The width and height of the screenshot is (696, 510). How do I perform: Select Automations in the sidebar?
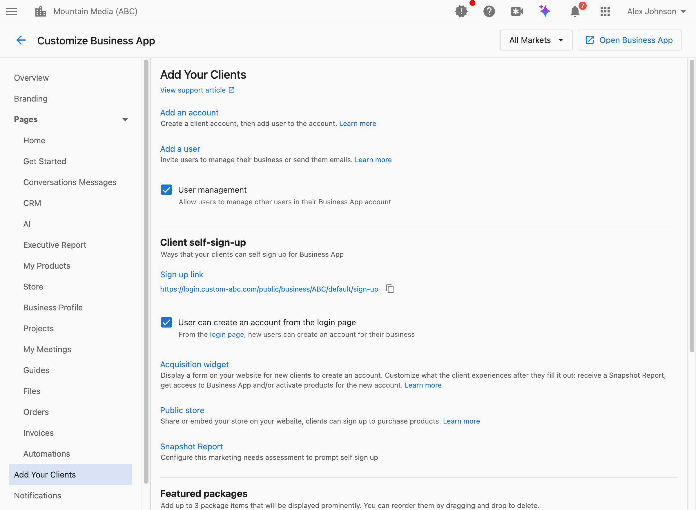point(47,454)
